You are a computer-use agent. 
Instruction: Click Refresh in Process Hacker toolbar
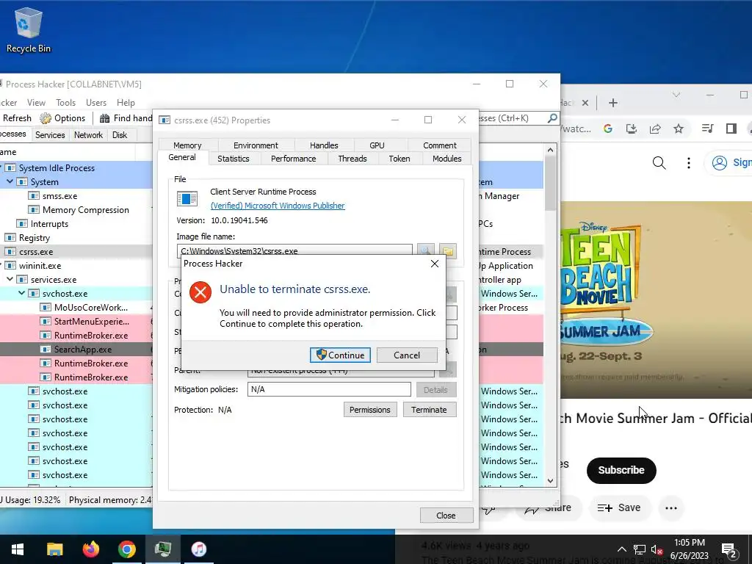(x=16, y=118)
